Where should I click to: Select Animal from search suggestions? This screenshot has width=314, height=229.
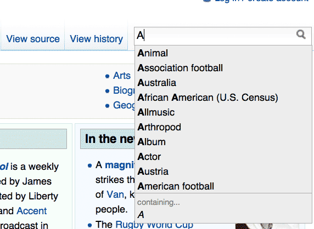(x=223, y=53)
